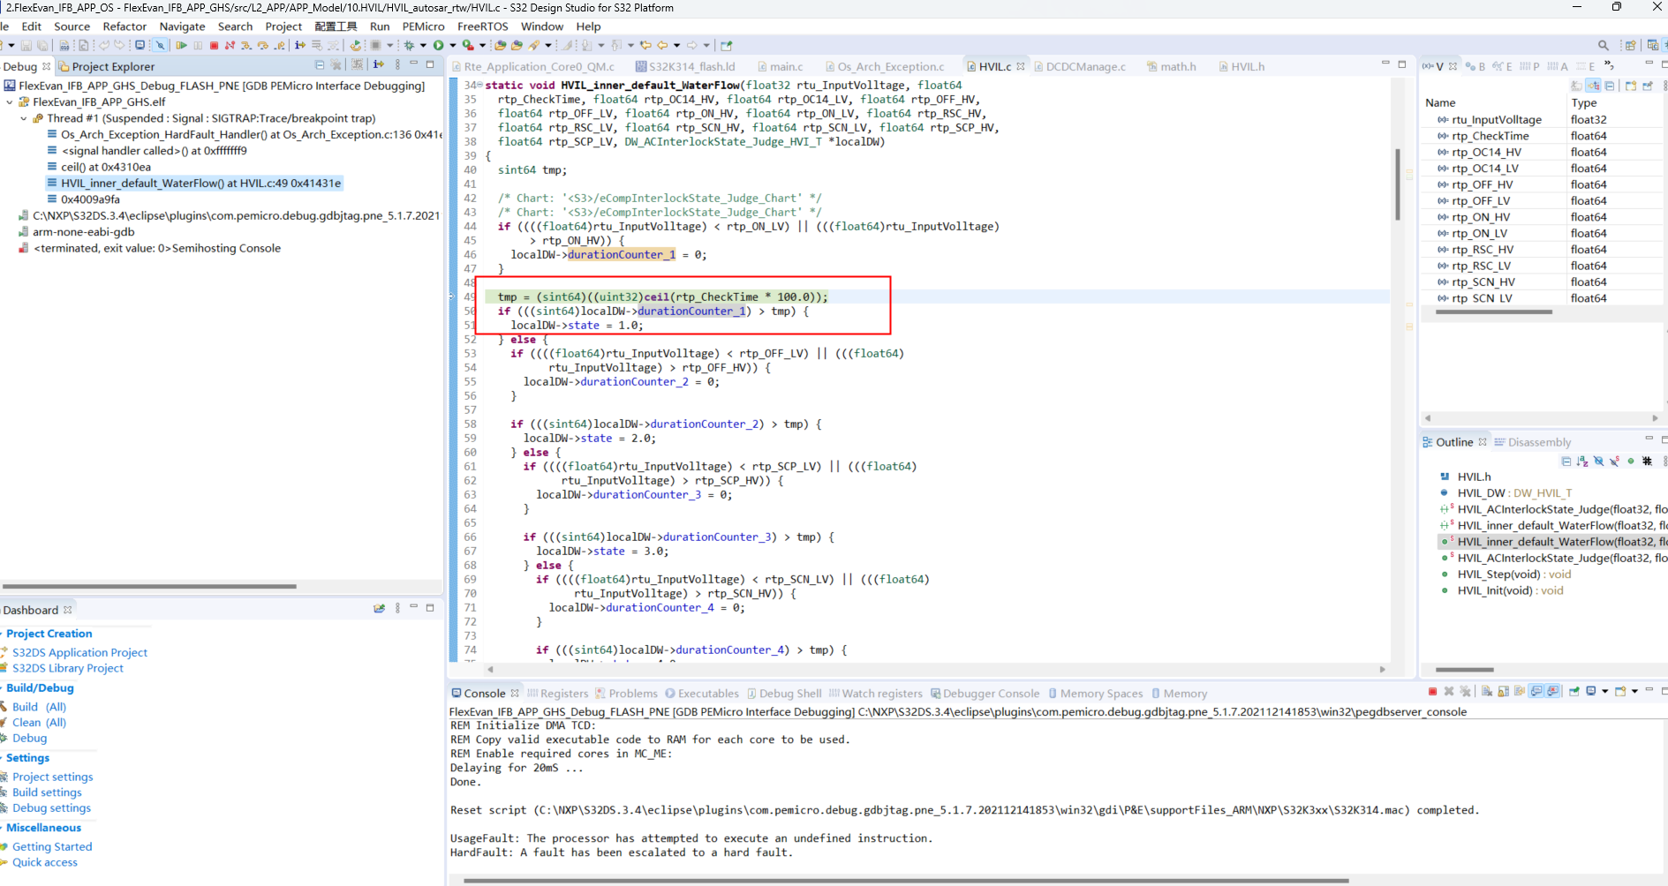Toggle the highlighted show-console-on-output button
The width and height of the screenshot is (1668, 886).
(1536, 692)
